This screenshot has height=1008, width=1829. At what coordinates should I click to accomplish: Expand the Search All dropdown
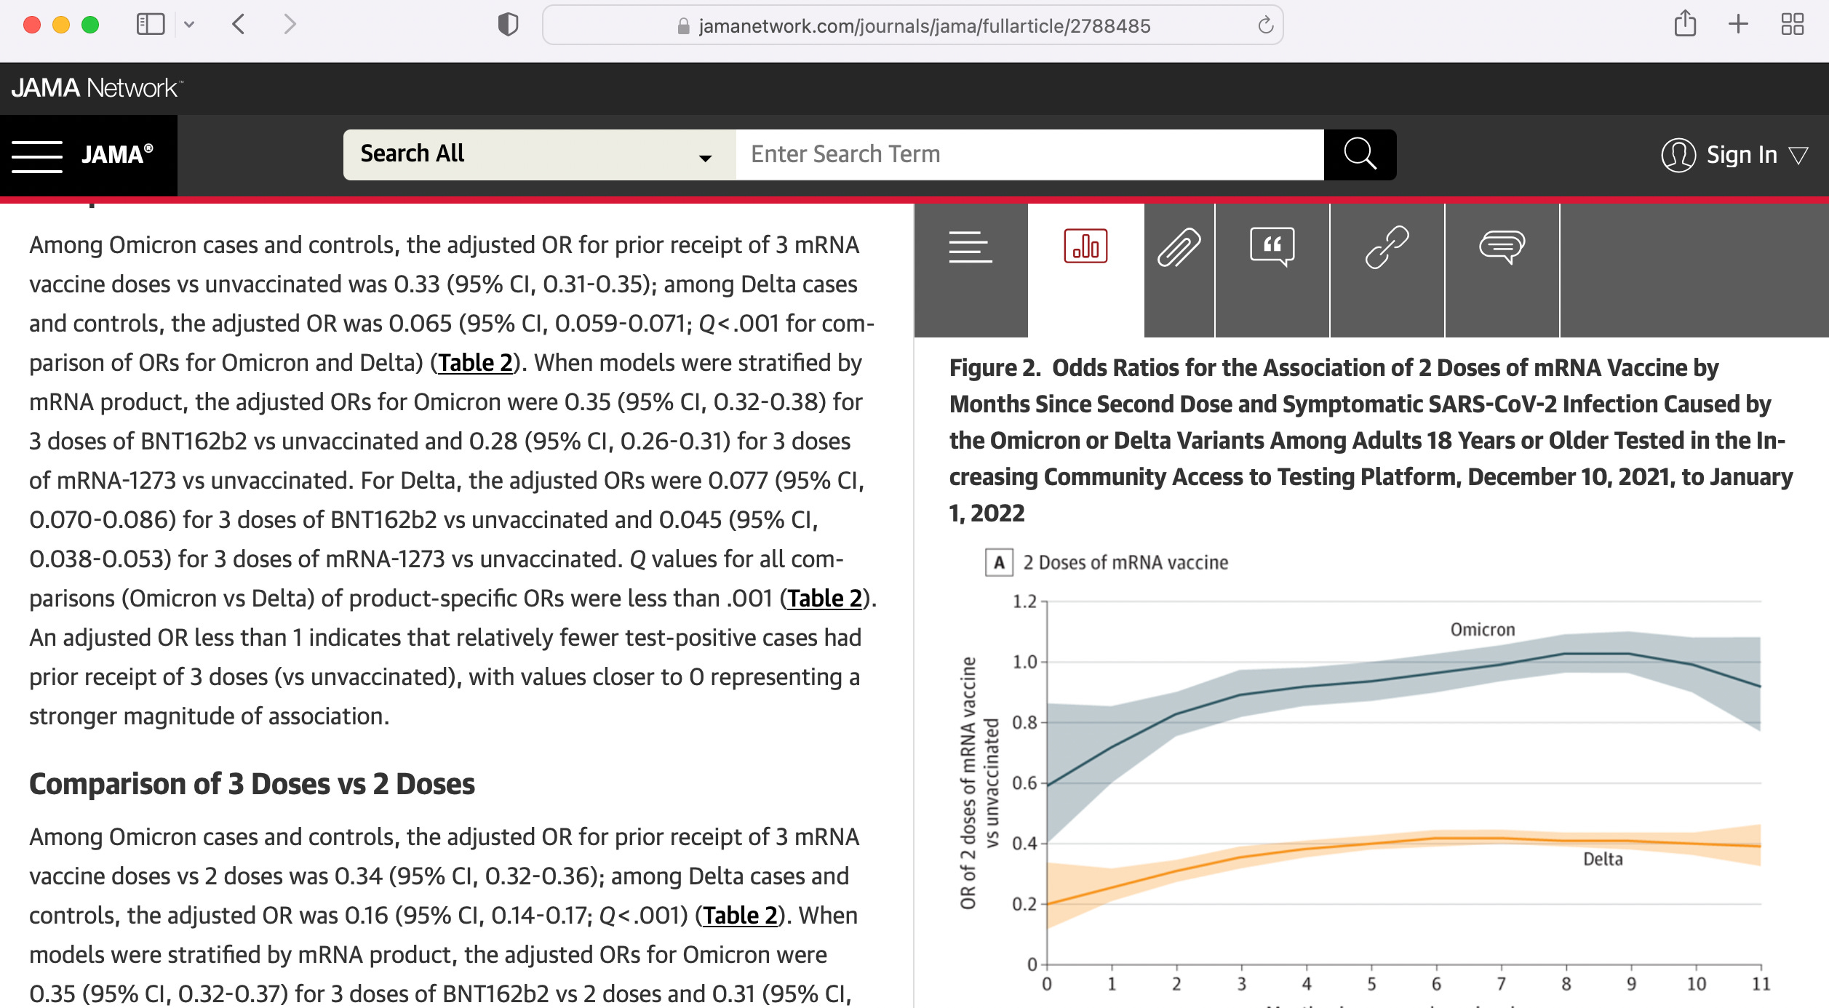pyautogui.click(x=538, y=154)
